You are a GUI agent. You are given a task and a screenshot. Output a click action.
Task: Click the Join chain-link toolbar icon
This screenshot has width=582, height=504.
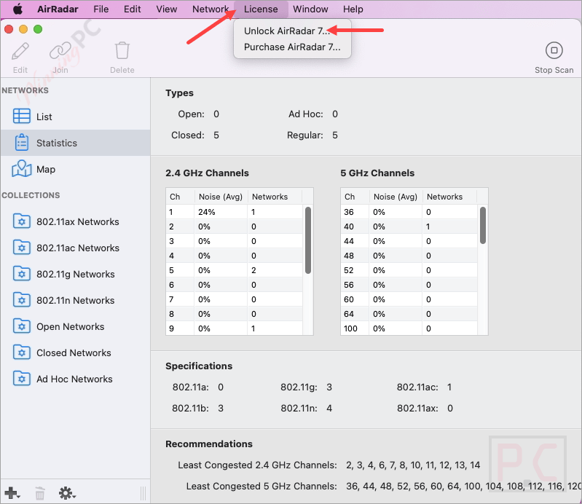pos(60,51)
